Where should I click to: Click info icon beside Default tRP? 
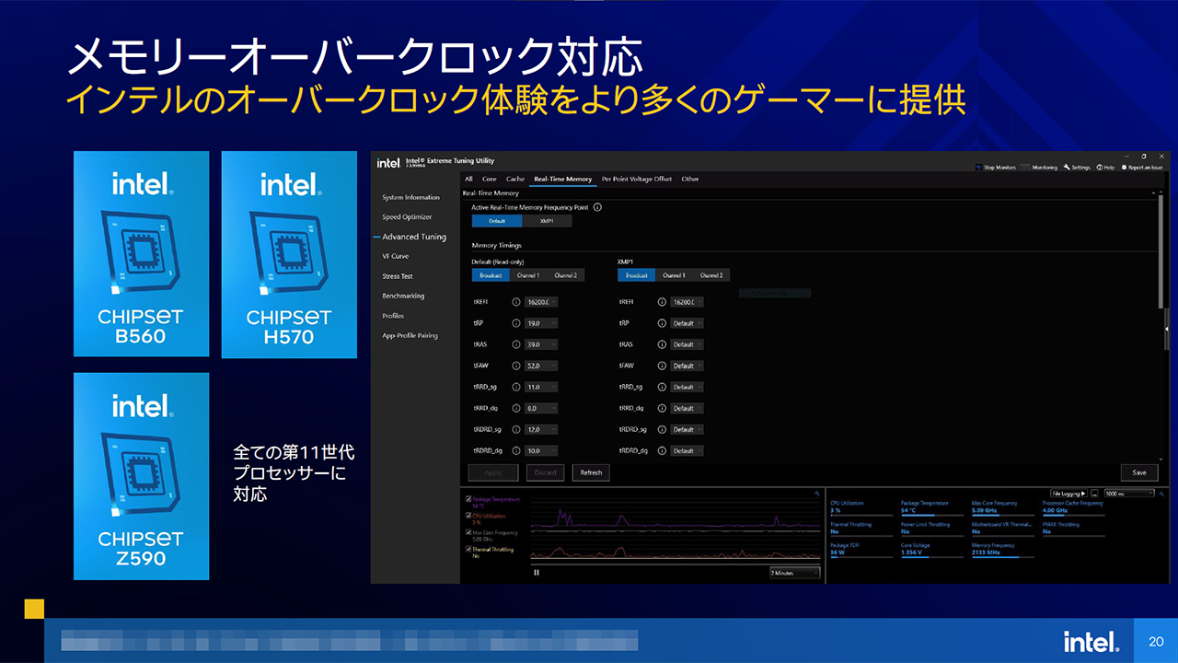pyautogui.click(x=516, y=323)
